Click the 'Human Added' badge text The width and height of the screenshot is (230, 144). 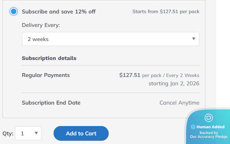click(x=211, y=127)
